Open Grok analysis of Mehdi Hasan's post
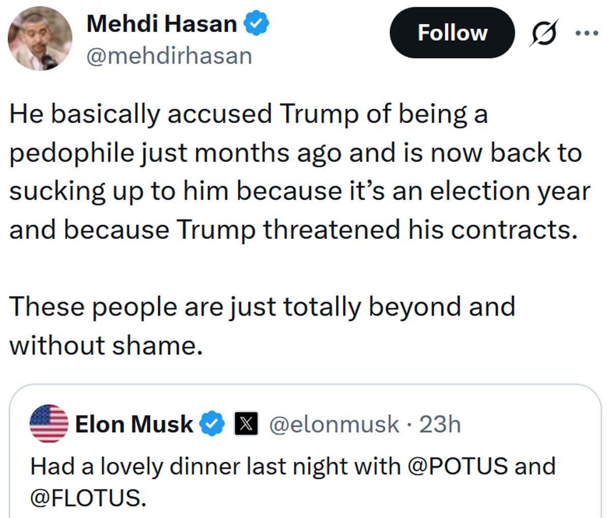The height and width of the screenshot is (518, 610). click(543, 34)
